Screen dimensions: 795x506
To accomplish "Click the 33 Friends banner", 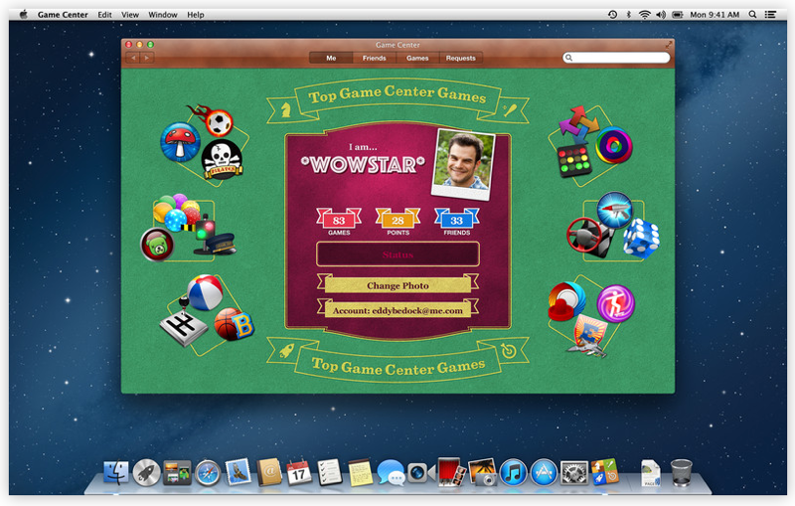I will point(457,222).
